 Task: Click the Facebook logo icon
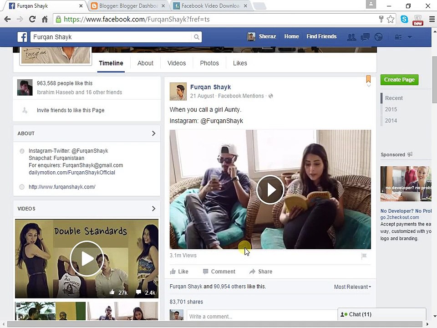(x=22, y=37)
